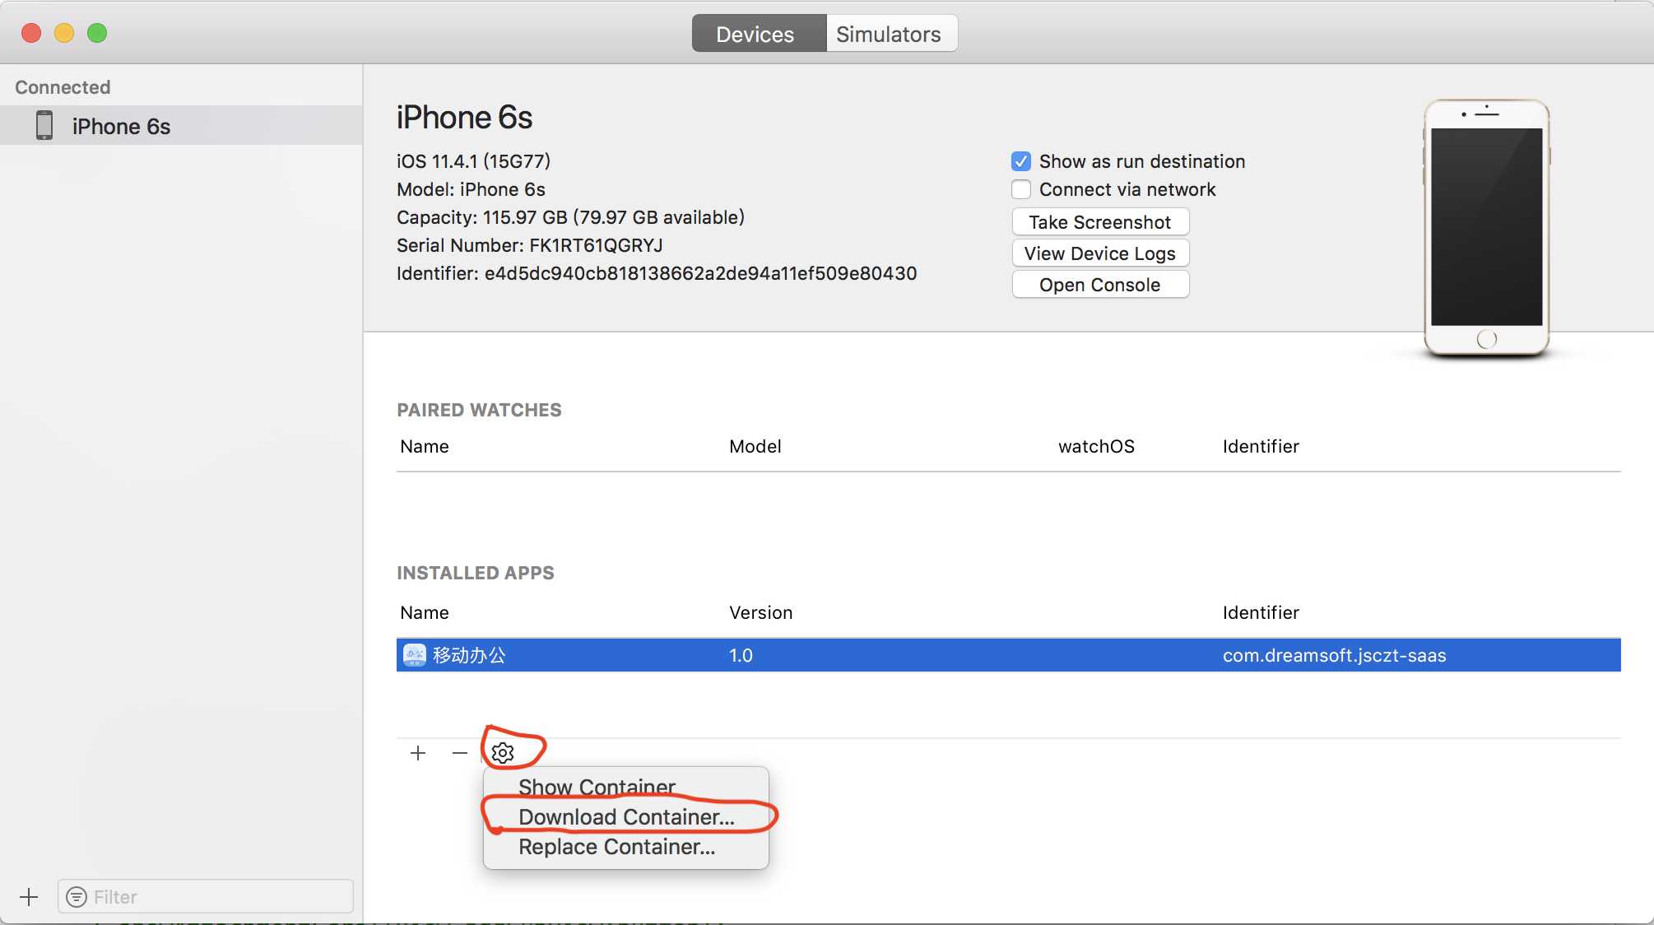Switch to the Devices tab
1654x925 pixels.
click(755, 34)
